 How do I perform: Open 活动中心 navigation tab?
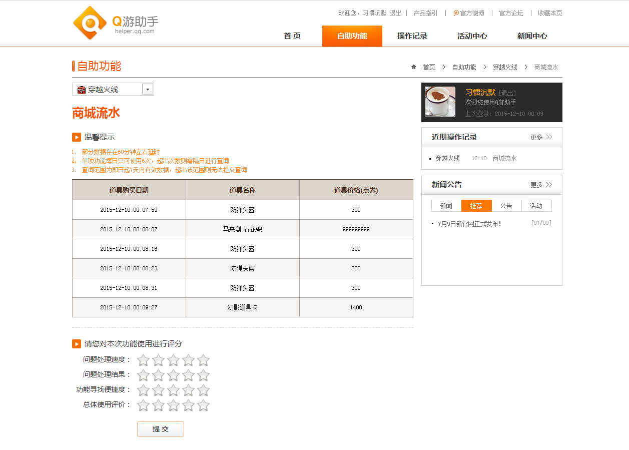(x=472, y=36)
